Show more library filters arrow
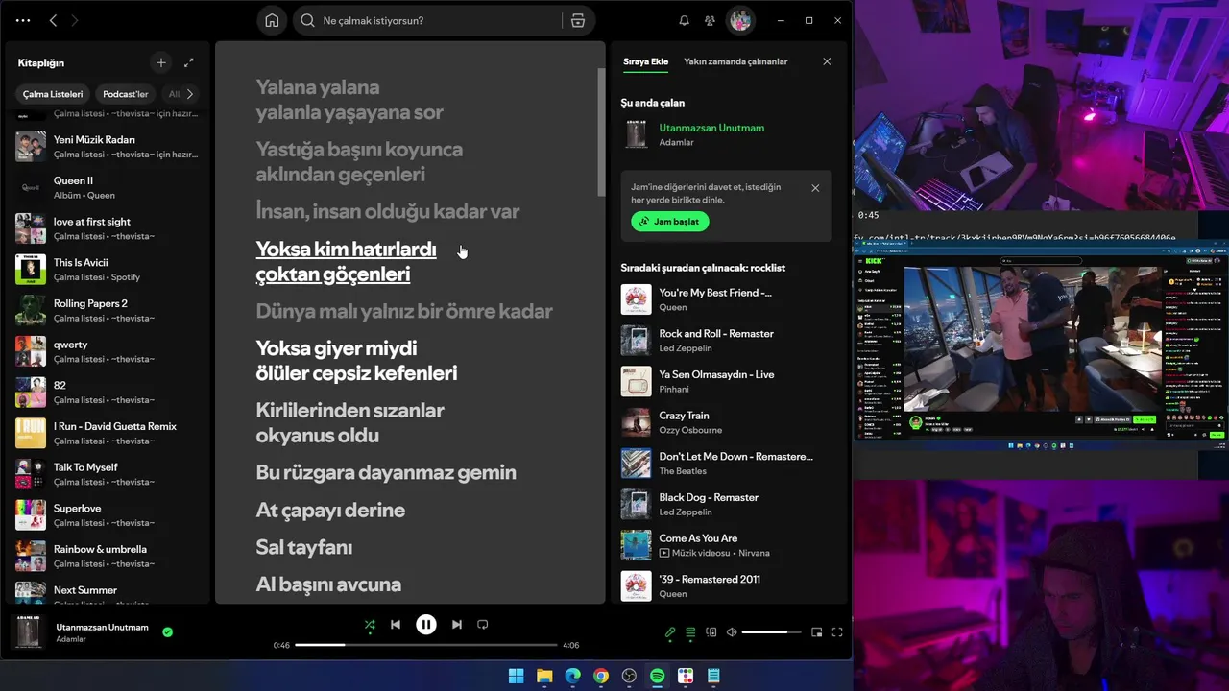Screen dimensions: 1229x691 (189, 94)
